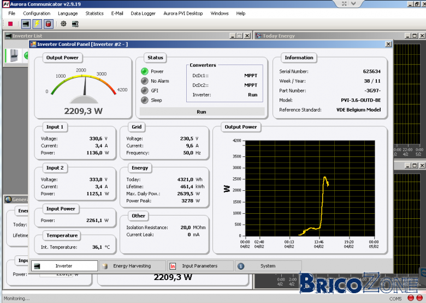Click the serial number value 625634
This screenshot has height=303, width=426.
372,71
